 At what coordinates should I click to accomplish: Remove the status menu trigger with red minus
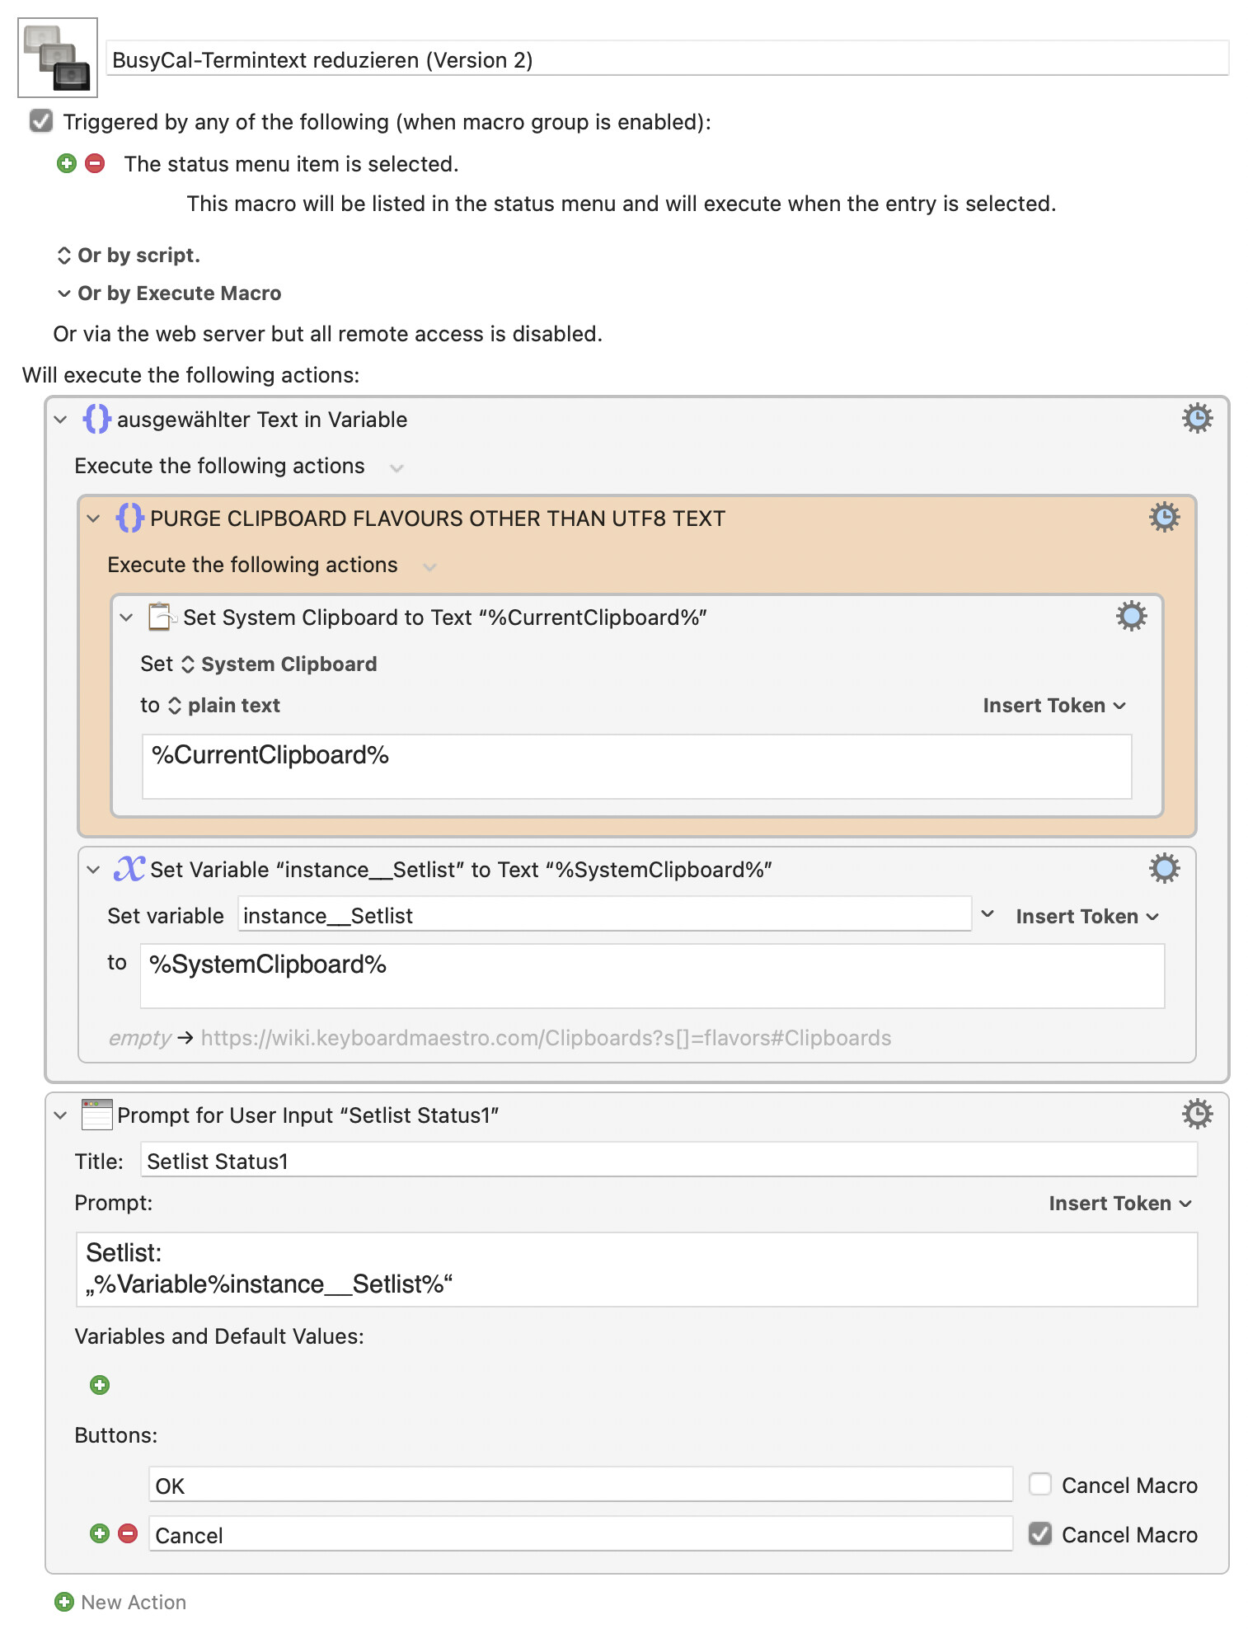pos(96,163)
